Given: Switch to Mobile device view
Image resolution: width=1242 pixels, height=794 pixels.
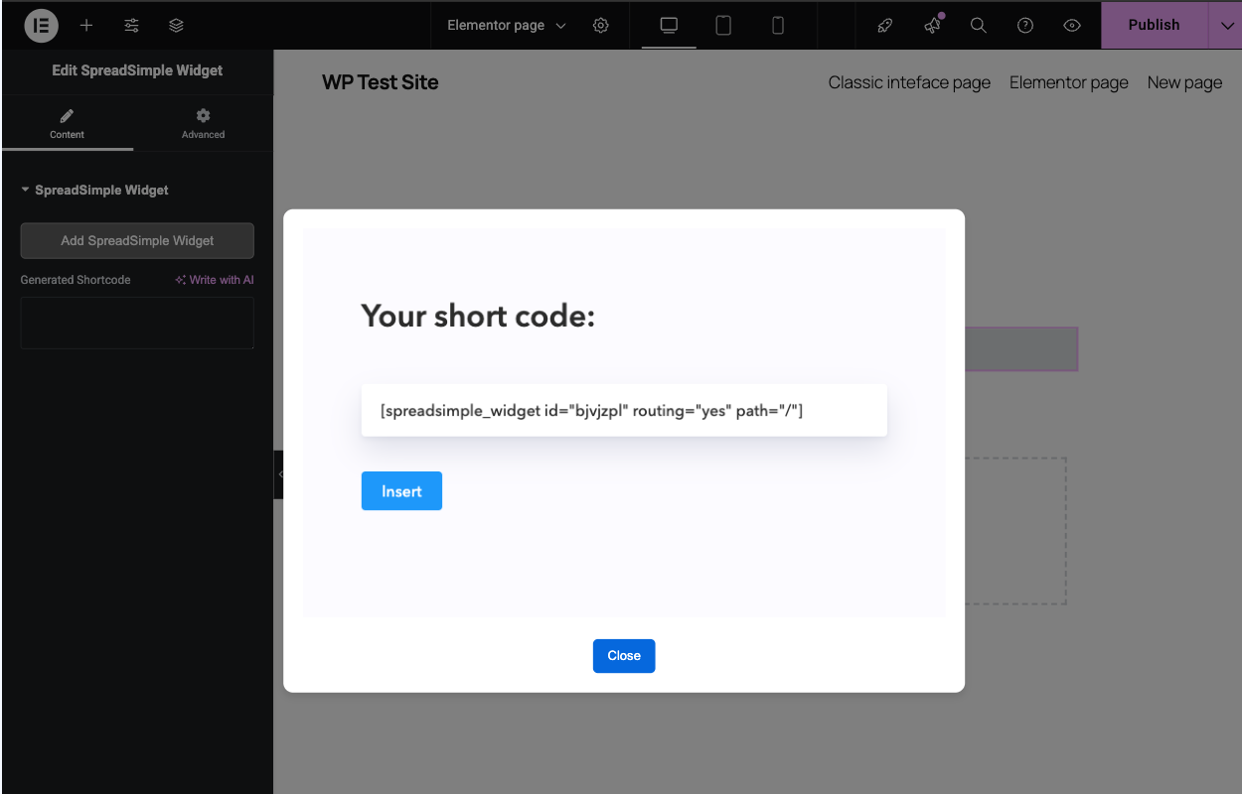Looking at the screenshot, I should coord(778,25).
